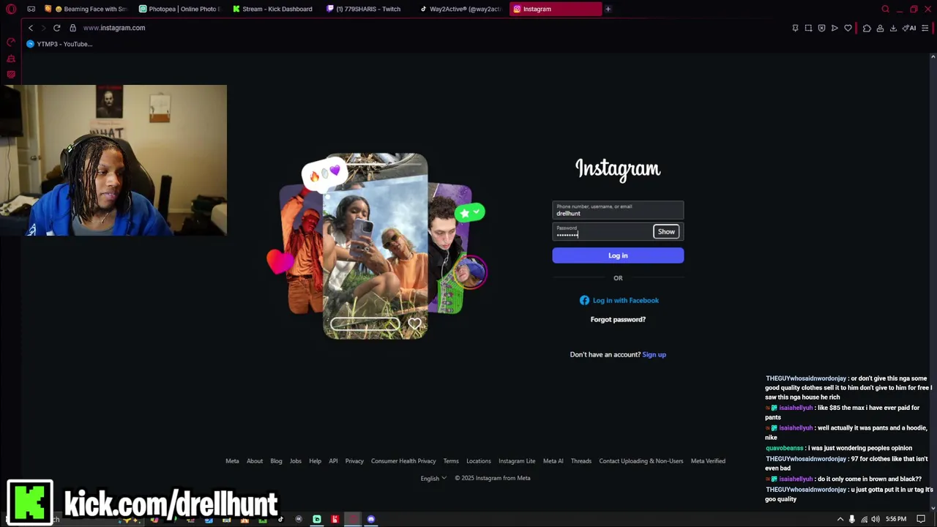Open the Terms footer link
937x527 pixels.
coord(451,461)
